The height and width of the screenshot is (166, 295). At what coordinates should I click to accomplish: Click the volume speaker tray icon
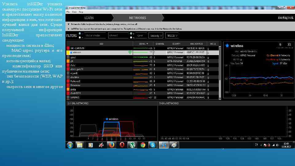(277, 145)
